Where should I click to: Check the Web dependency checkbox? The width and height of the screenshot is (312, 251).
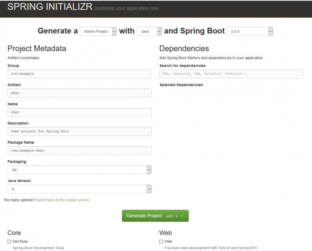coord(161,242)
